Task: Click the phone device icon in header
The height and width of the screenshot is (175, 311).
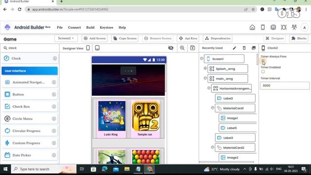Action: (x=262, y=27)
